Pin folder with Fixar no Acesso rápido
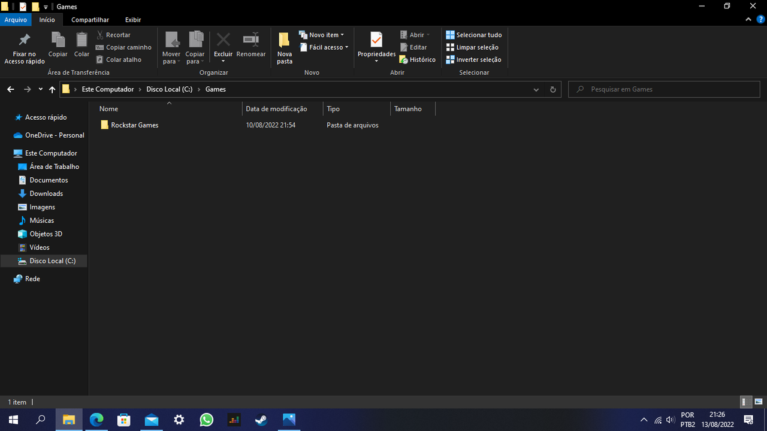The image size is (767, 431). tap(25, 48)
